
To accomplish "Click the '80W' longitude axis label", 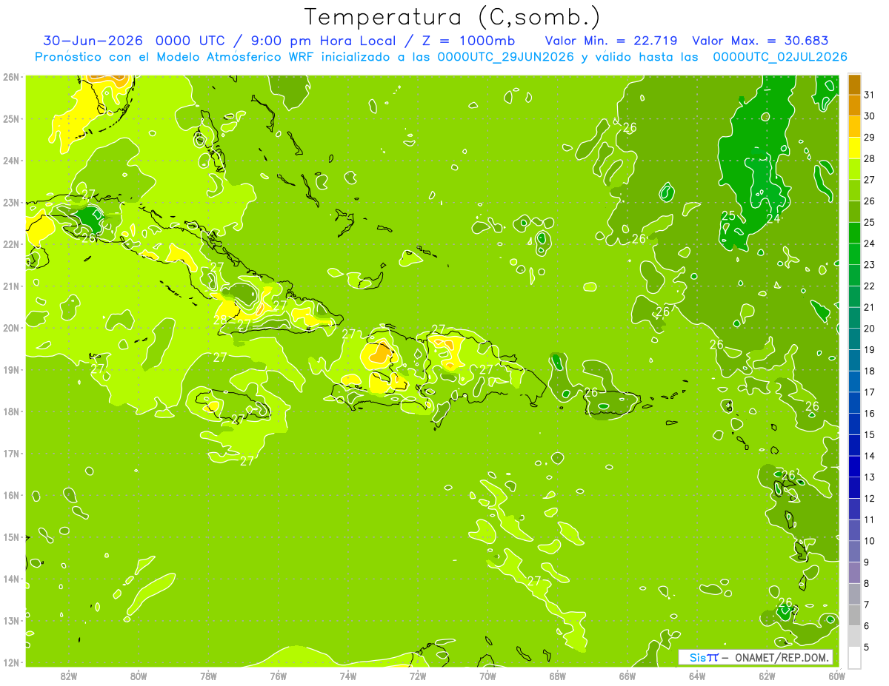I will [x=139, y=675].
